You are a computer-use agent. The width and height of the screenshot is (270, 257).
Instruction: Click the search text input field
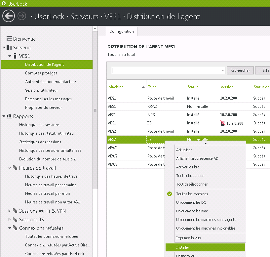166,70
